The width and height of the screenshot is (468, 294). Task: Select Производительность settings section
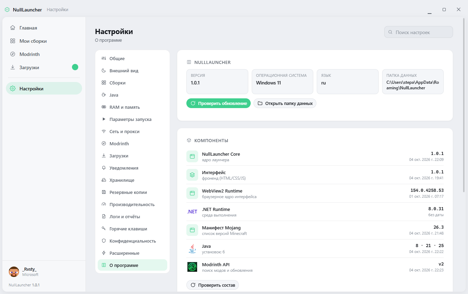(x=132, y=205)
